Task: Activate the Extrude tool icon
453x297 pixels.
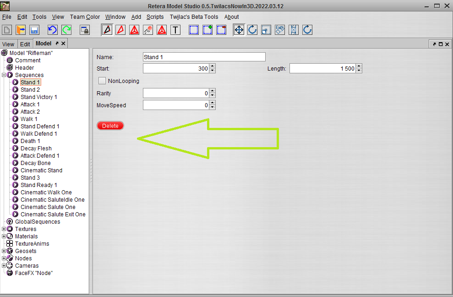Action: click(280, 30)
